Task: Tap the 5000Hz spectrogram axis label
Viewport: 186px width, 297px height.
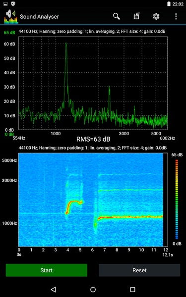Action: 9,160
